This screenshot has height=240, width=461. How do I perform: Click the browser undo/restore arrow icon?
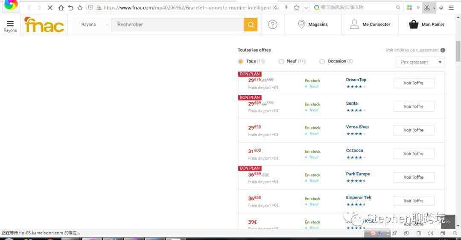(70, 8)
